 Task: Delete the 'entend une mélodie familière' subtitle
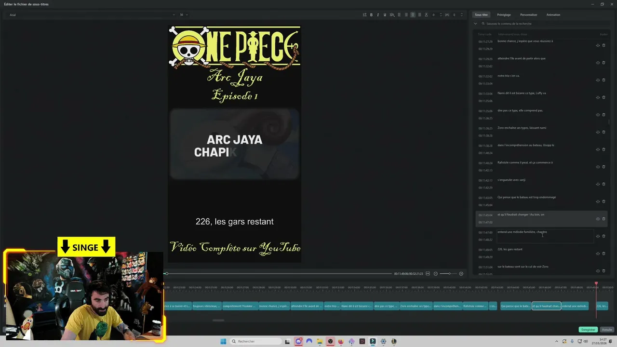click(604, 236)
